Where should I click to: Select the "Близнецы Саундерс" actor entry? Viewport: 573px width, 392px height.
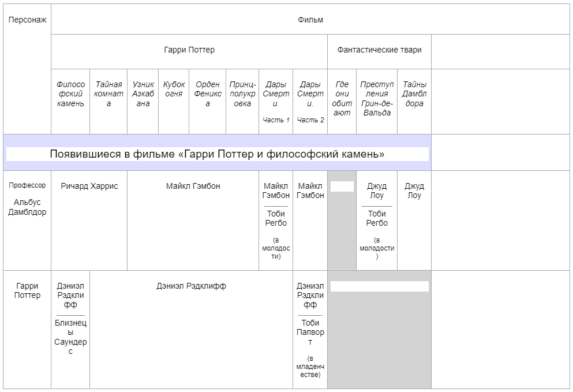coord(70,337)
